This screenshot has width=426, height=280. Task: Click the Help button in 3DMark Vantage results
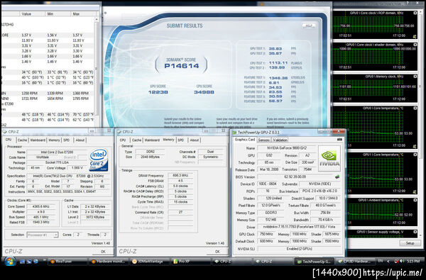309,26
